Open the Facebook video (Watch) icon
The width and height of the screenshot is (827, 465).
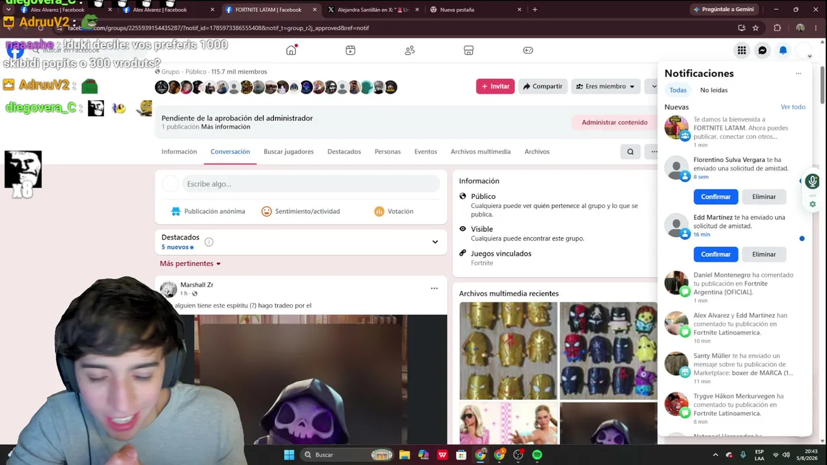pos(350,50)
